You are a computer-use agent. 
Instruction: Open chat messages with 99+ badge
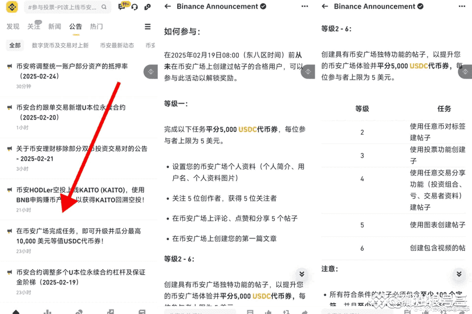(123, 6)
